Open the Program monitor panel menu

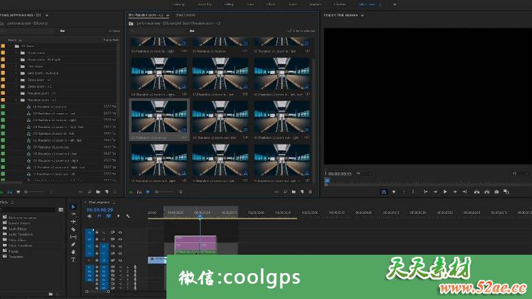[362, 15]
